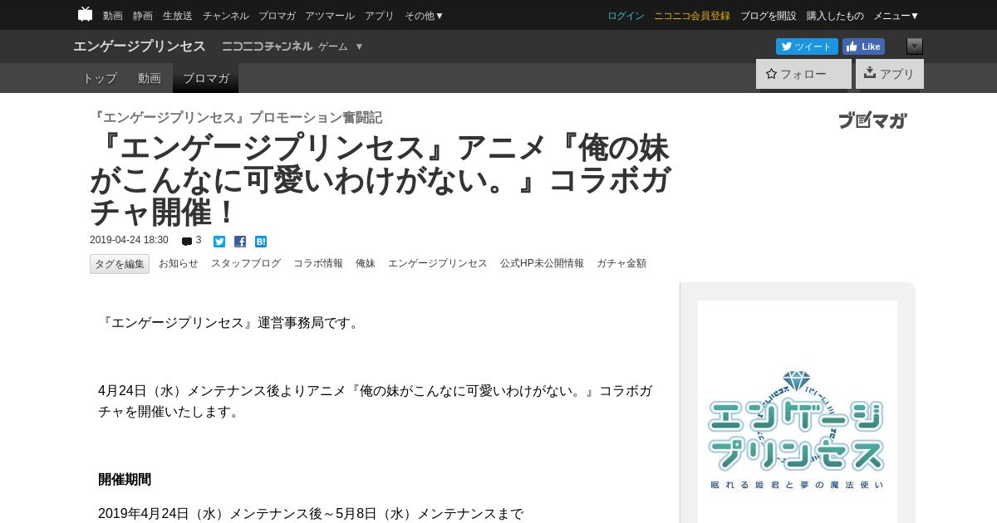Click the comment count 3
The image size is (997, 523).
[x=199, y=240]
